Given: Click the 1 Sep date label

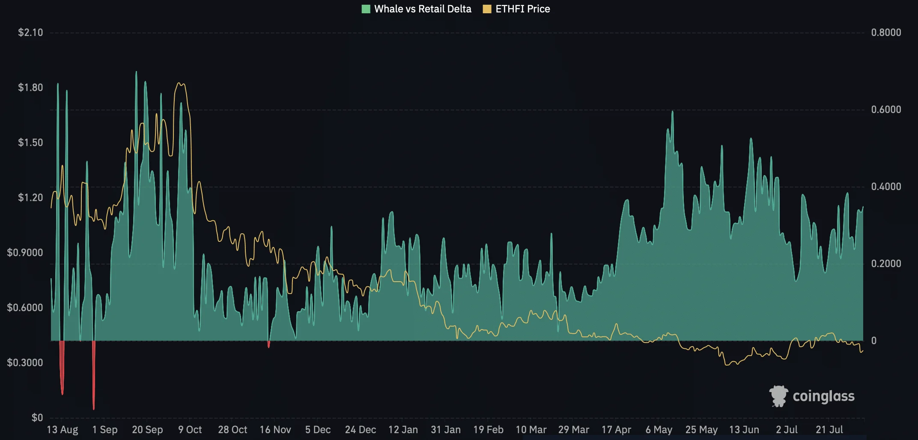Looking at the screenshot, I should (x=105, y=430).
